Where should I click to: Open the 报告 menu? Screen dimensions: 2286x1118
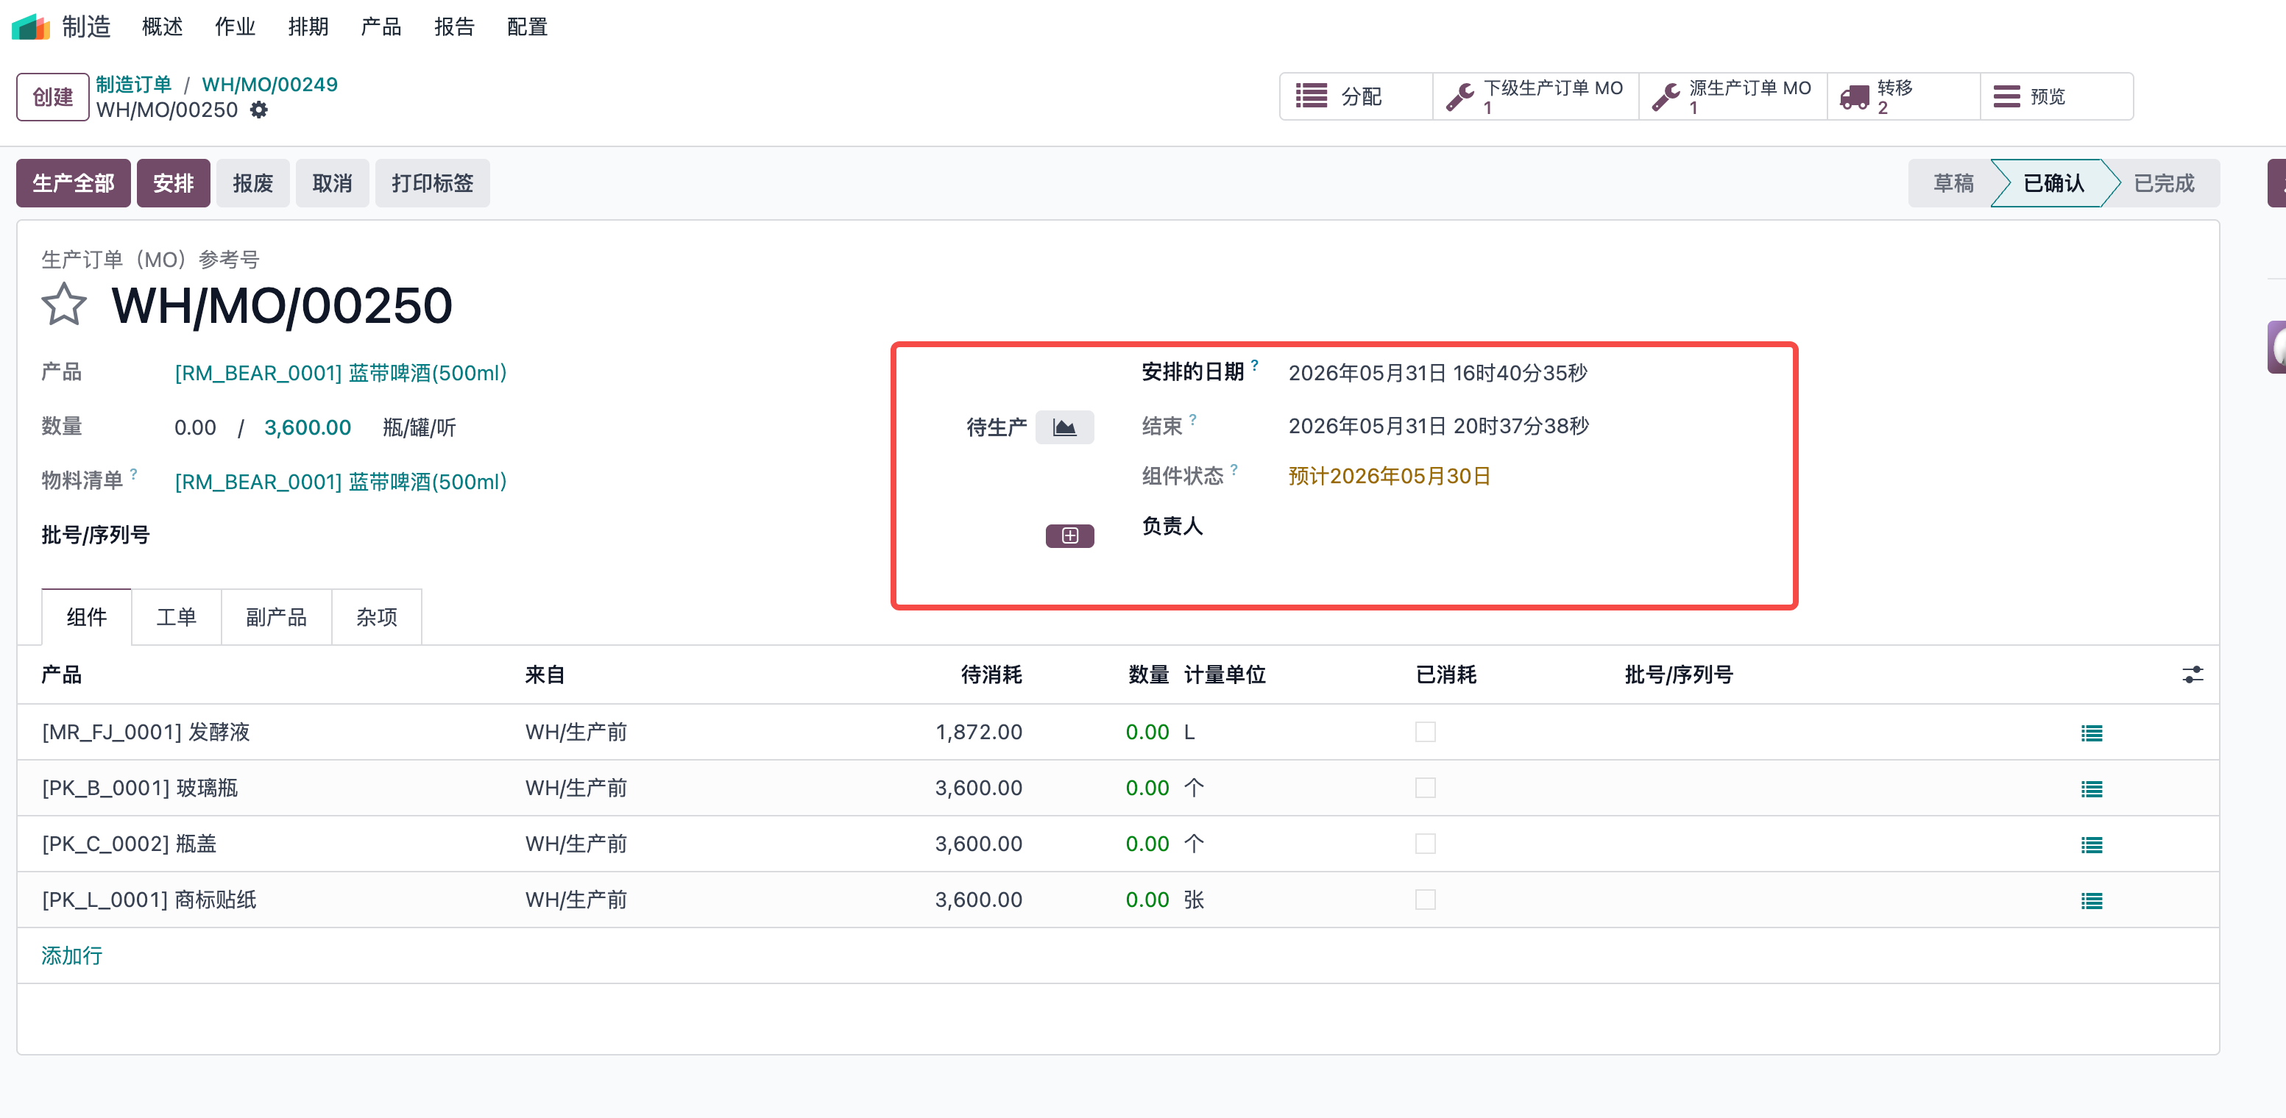(454, 26)
